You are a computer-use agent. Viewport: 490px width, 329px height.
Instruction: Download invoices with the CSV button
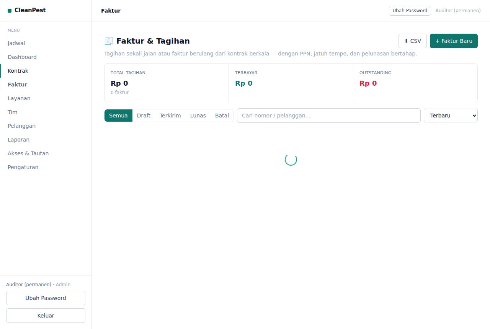click(413, 41)
